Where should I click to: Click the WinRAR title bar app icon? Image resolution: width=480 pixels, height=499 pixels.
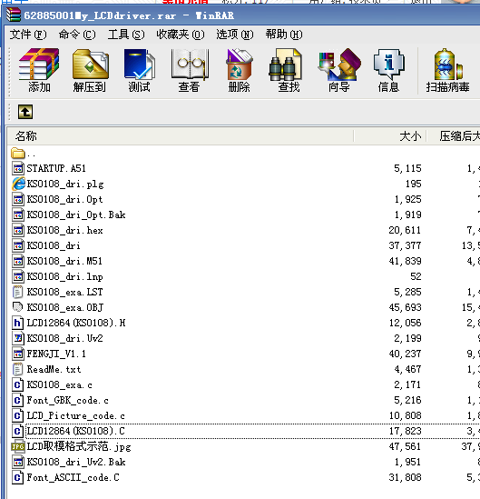[14, 15]
